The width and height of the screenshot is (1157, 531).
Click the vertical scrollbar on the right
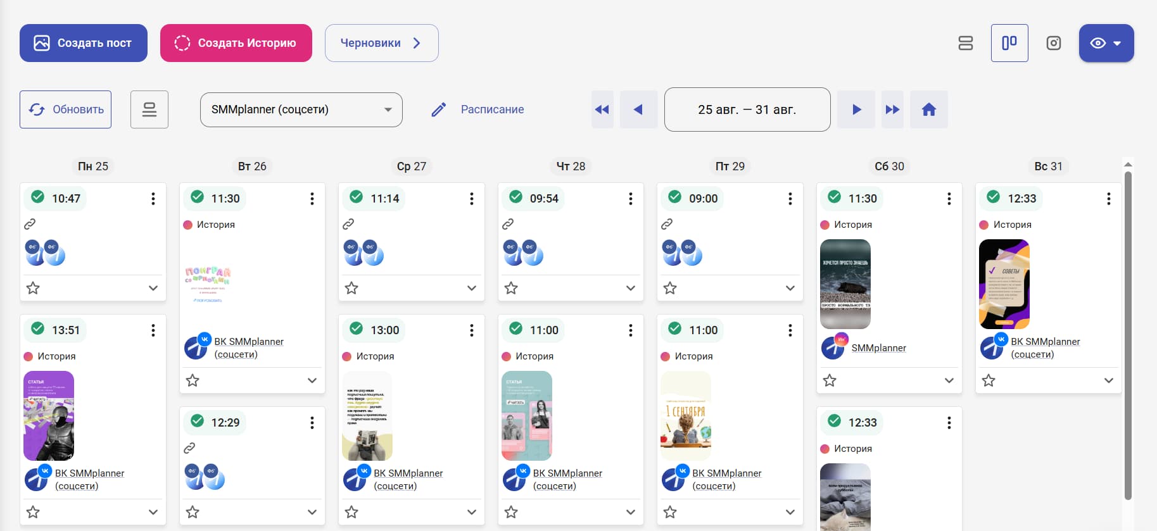click(x=1128, y=335)
